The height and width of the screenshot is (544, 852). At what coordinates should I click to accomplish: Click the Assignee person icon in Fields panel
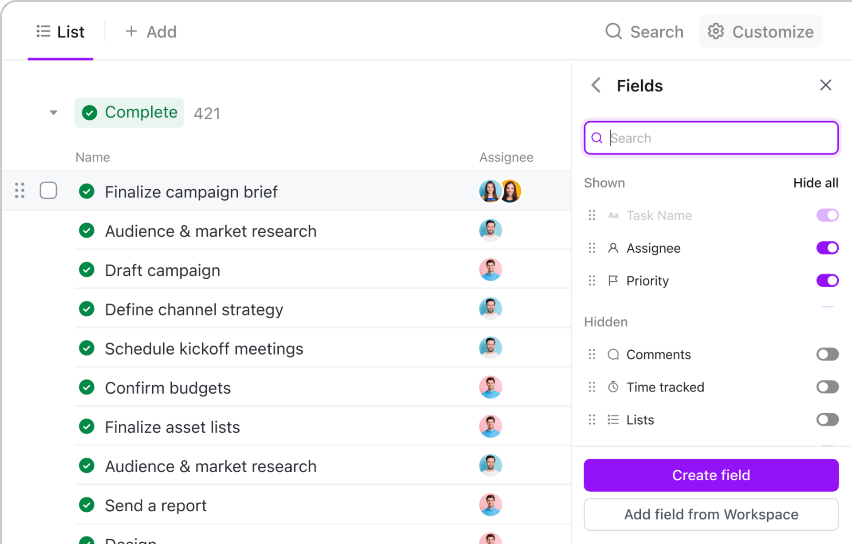coord(613,248)
